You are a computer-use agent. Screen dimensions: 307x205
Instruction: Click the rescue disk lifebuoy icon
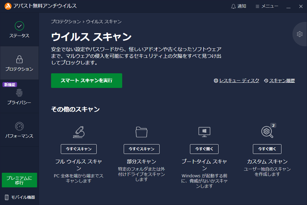(216, 81)
